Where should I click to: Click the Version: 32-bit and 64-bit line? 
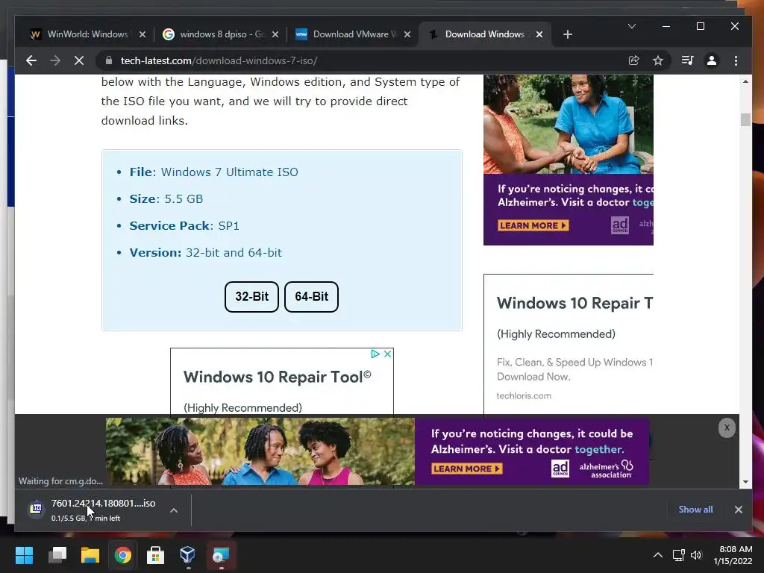(206, 252)
